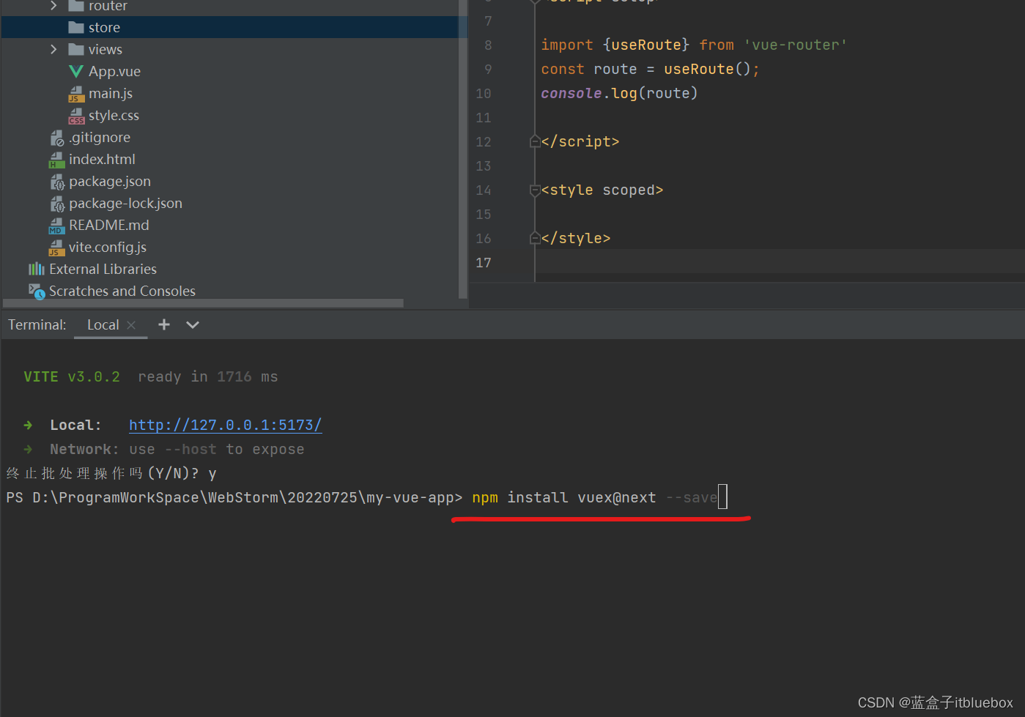Open package-lock.json in the project tree

click(x=125, y=203)
